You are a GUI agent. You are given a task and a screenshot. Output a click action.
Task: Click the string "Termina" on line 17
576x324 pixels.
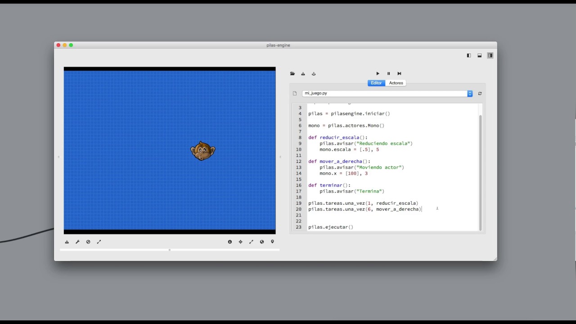tap(369, 191)
